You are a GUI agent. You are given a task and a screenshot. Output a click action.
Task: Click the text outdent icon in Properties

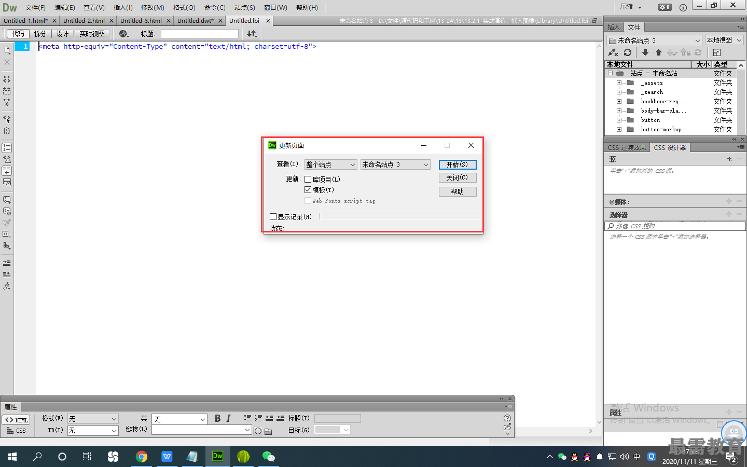pos(269,418)
